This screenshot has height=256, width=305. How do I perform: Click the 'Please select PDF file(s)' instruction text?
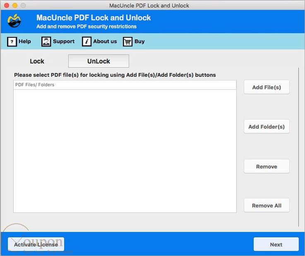tap(115, 75)
